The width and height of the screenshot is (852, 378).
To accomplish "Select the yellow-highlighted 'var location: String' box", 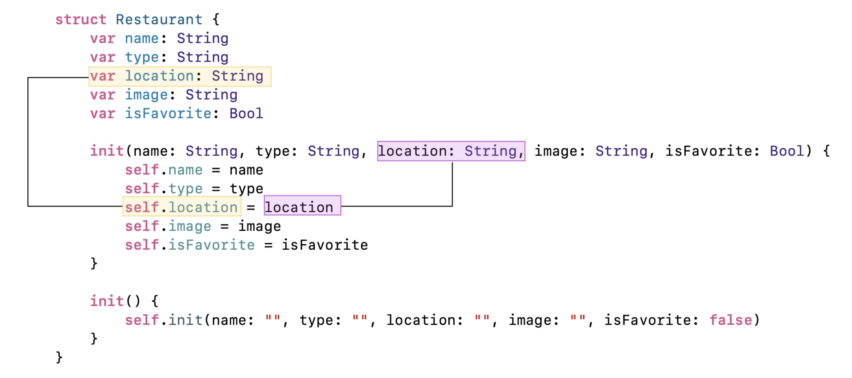I will tap(180, 77).
